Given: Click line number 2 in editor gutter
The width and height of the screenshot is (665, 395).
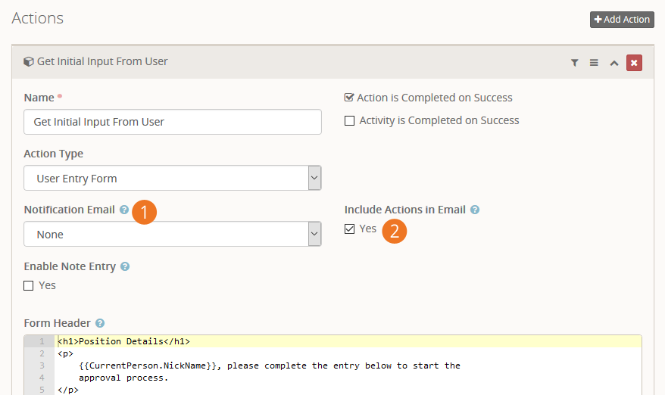Looking at the screenshot, I should coord(42,353).
